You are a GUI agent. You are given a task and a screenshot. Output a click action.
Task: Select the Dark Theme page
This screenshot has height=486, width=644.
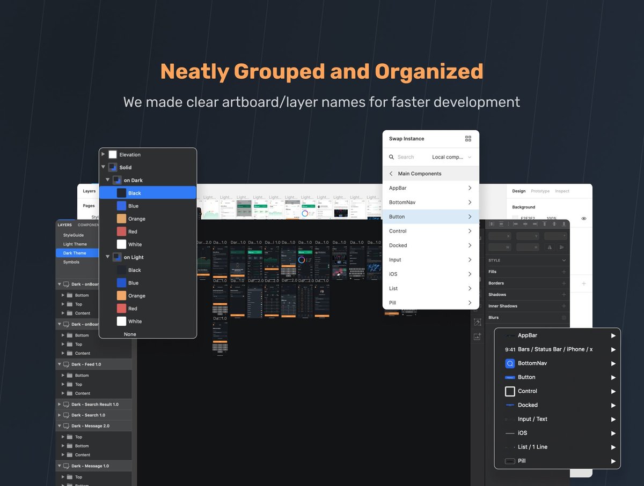75,253
